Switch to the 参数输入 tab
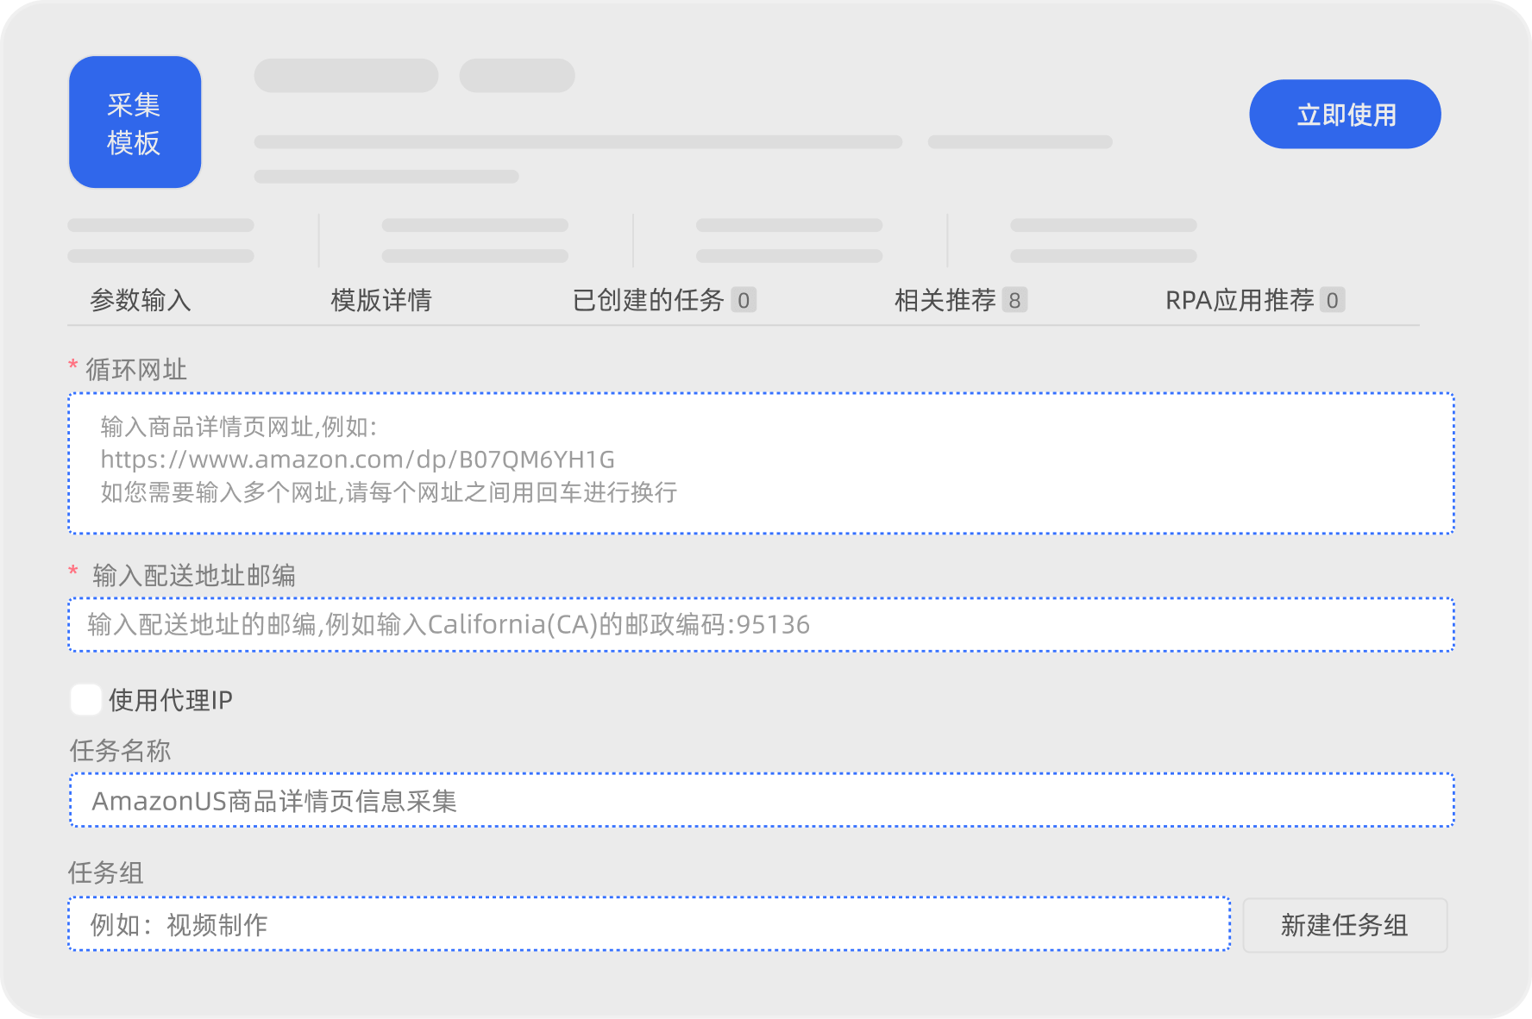Image resolution: width=1532 pixels, height=1019 pixels. (x=140, y=300)
